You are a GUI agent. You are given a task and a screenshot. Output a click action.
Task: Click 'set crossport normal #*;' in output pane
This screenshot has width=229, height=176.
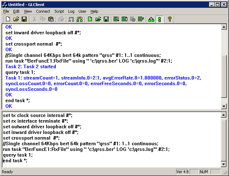coord(34,44)
